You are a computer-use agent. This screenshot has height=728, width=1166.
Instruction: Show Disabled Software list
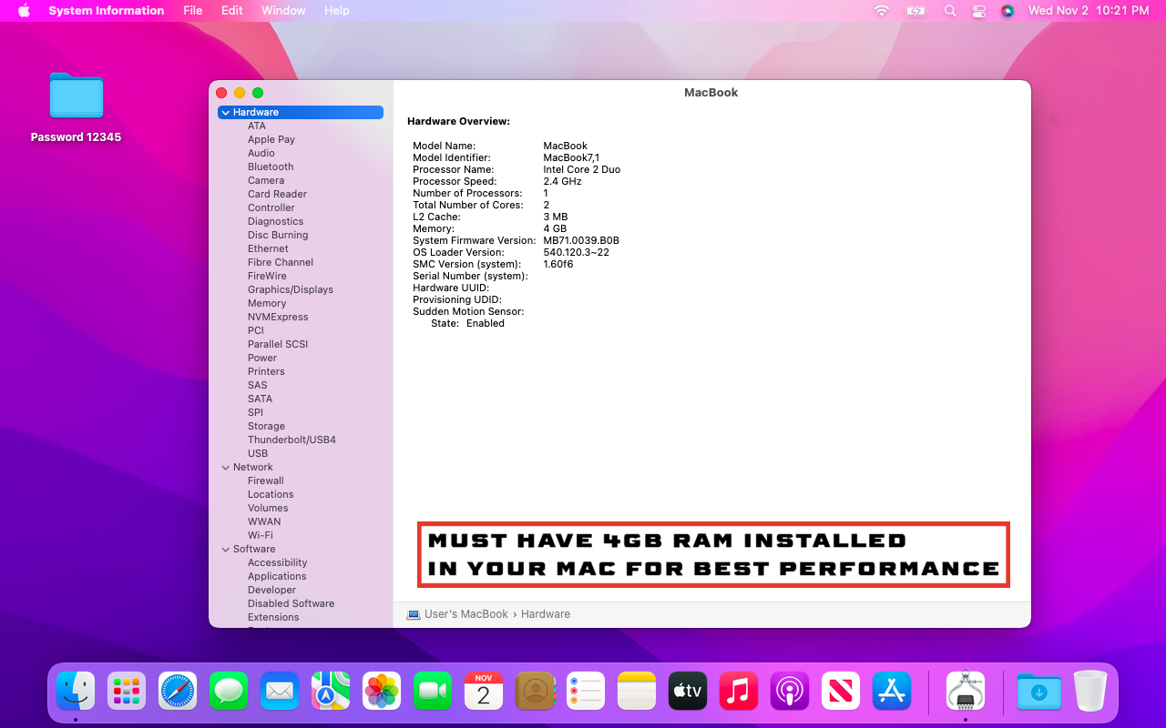point(291,604)
